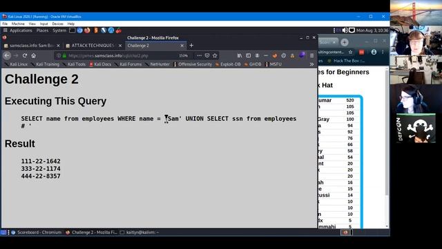
Task: Click the Firefox forward arrow
Action: pyautogui.click(x=16, y=55)
